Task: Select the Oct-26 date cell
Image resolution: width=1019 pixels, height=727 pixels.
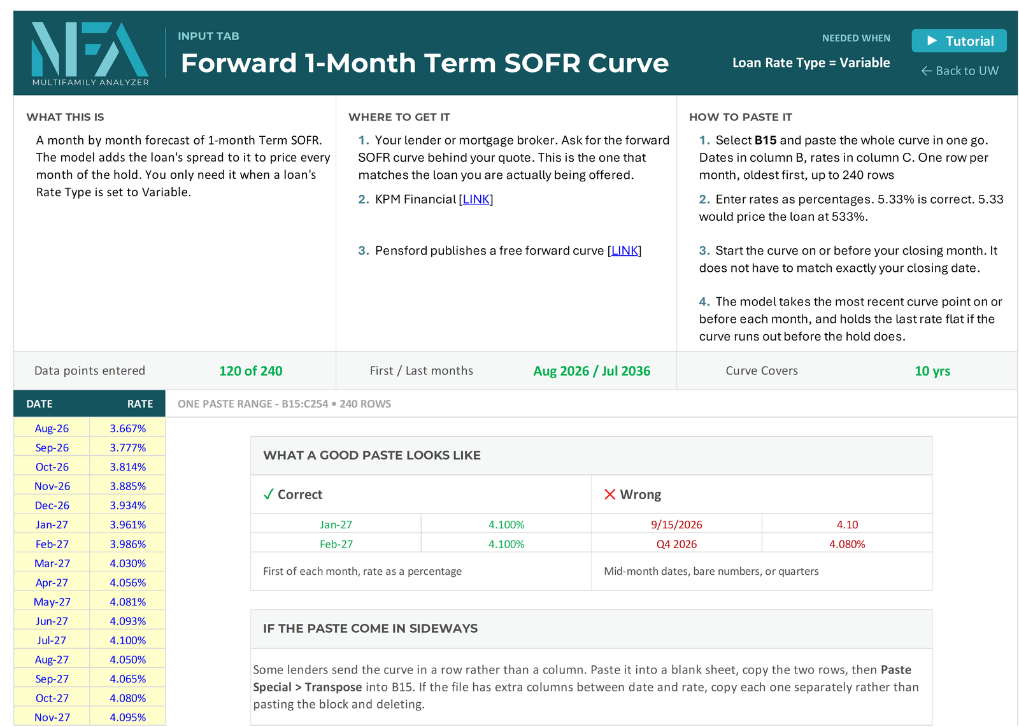Action: tap(52, 467)
